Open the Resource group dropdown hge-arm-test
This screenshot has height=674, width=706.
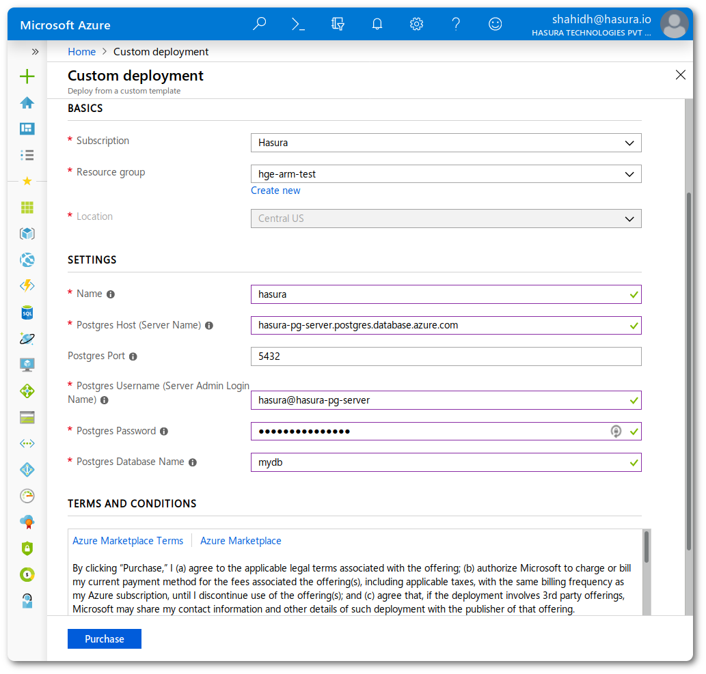pyautogui.click(x=446, y=174)
